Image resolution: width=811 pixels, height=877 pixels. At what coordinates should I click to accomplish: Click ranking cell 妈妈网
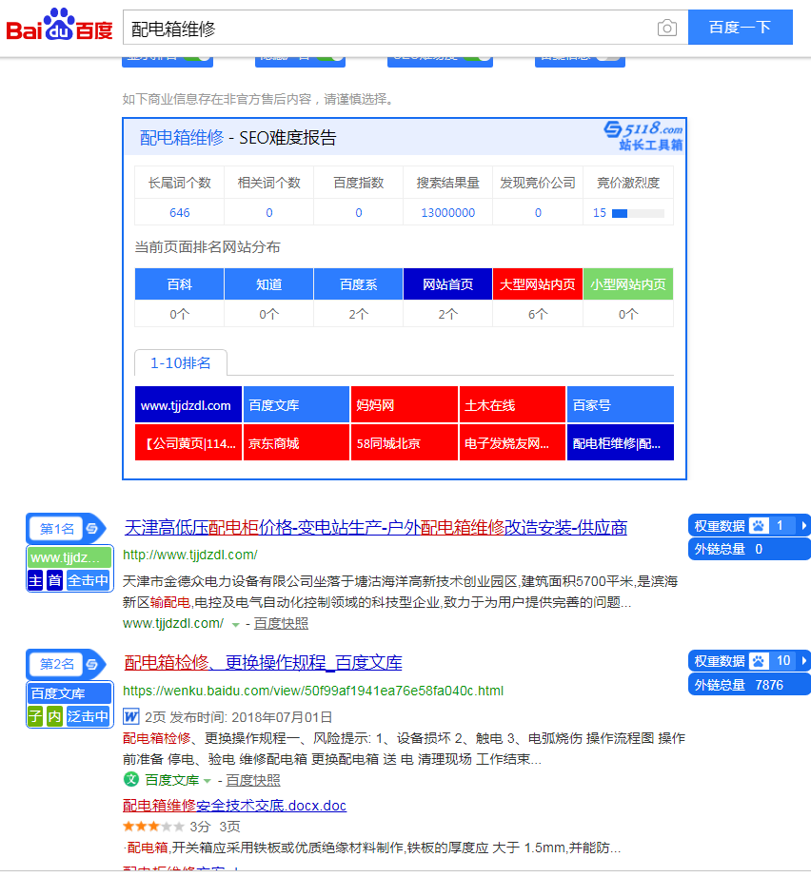click(405, 404)
